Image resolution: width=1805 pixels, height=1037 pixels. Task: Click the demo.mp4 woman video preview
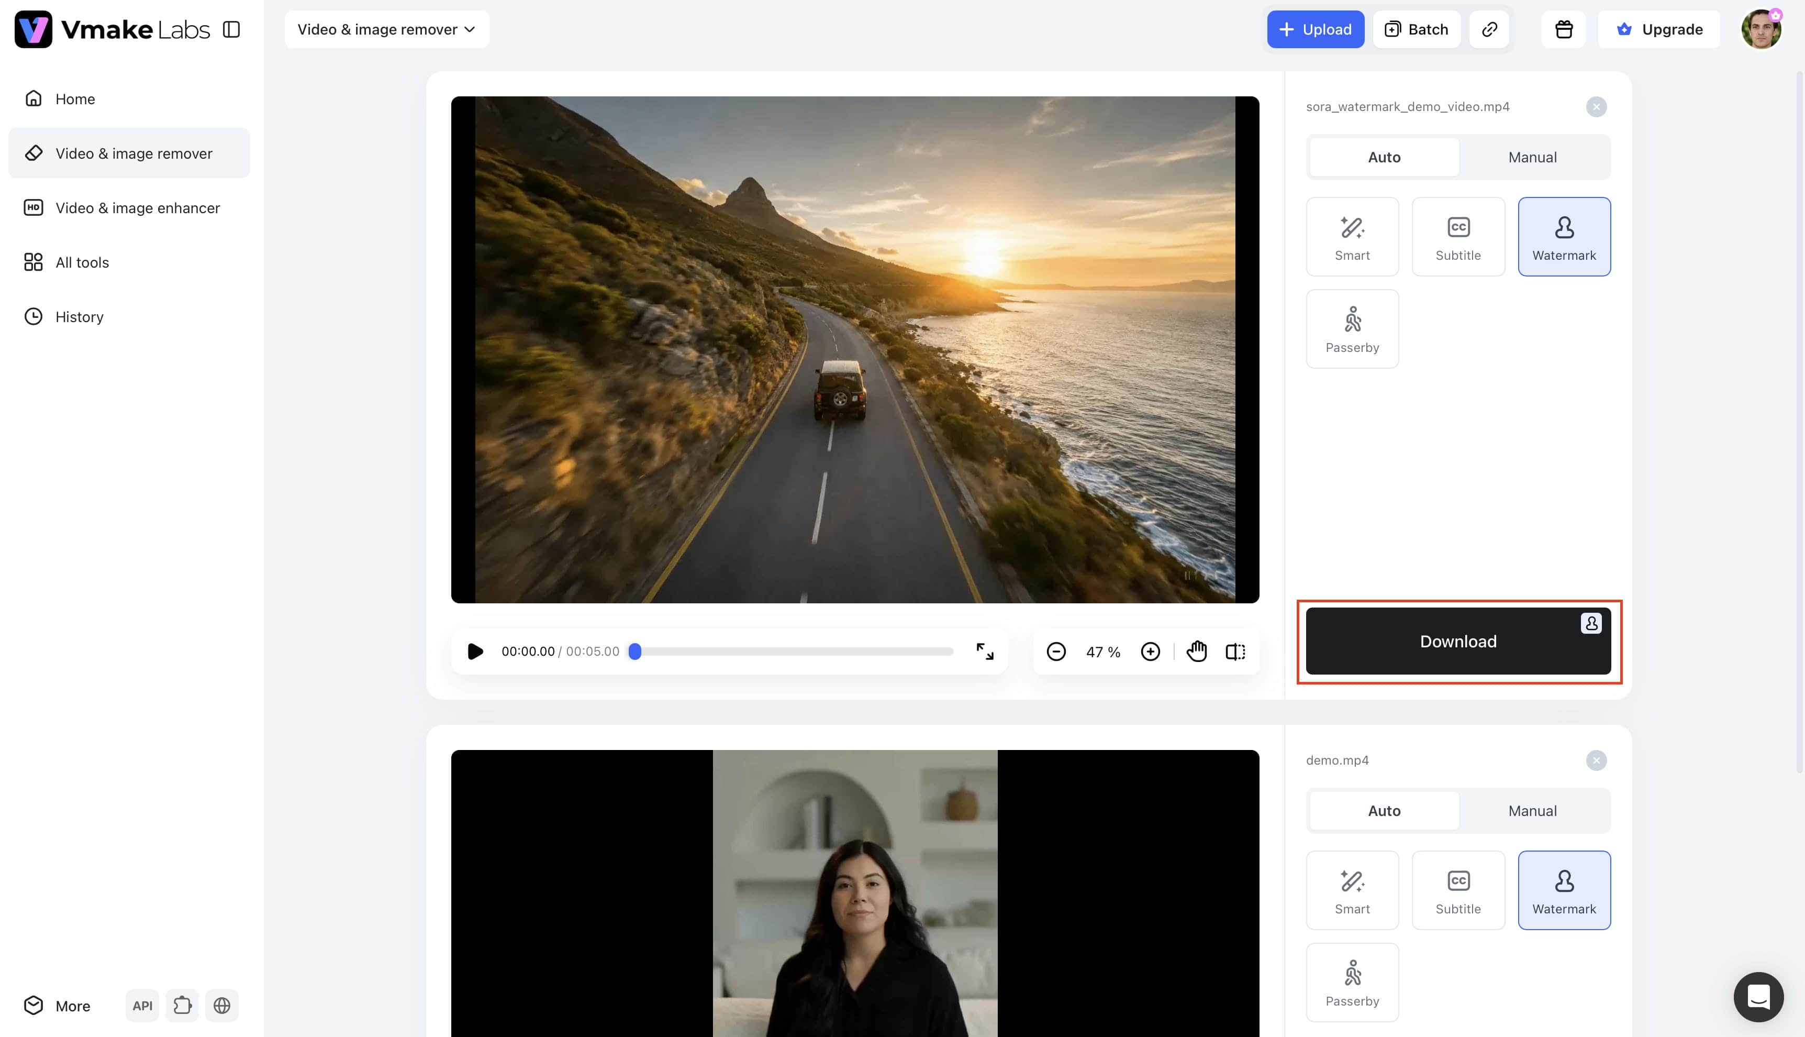tap(855, 893)
